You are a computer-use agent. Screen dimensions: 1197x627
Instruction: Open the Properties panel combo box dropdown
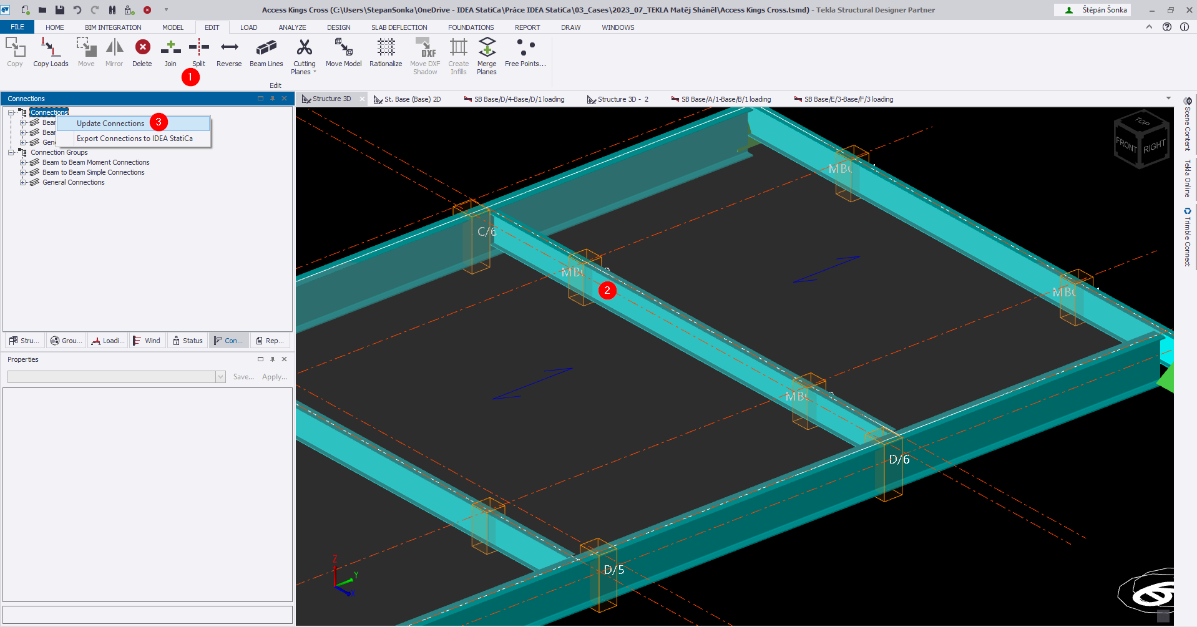[220, 377]
